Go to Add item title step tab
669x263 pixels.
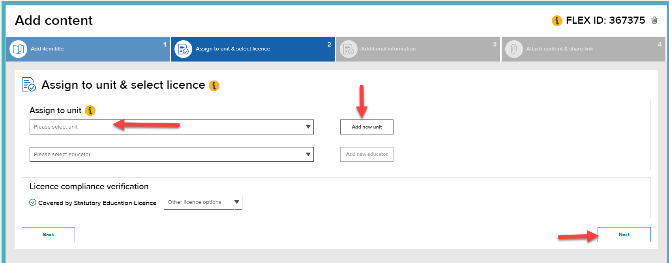click(88, 49)
